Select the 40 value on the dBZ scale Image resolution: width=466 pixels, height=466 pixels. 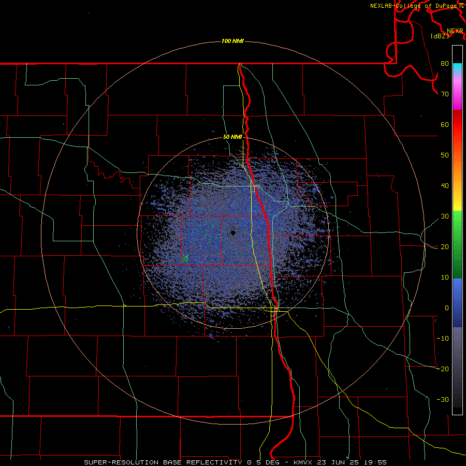point(445,186)
